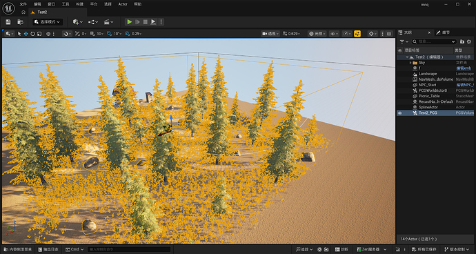Image resolution: width=476 pixels, height=254 pixels.
Task: Expand the Sky folder
Action: [x=410, y=63]
